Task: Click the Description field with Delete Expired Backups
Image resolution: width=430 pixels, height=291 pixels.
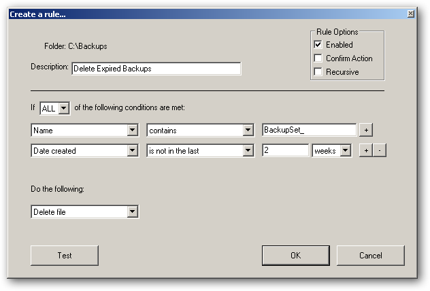Action: [x=156, y=69]
